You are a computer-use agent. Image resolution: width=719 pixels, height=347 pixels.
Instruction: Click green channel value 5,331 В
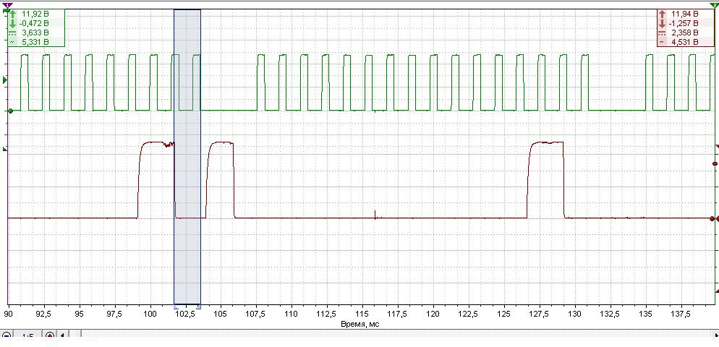pyautogui.click(x=35, y=42)
